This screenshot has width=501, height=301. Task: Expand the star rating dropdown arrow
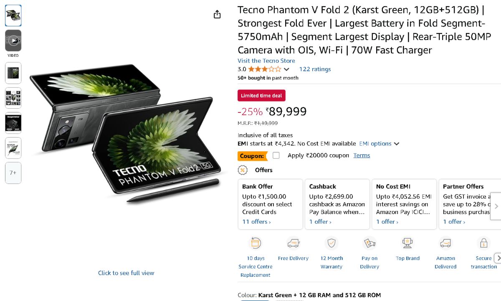[x=286, y=69]
